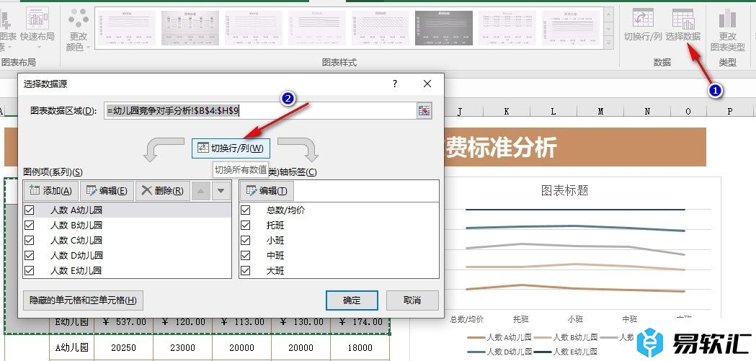Select cell ¥ 537.00
This screenshot has width=756, height=361.
click(123, 322)
